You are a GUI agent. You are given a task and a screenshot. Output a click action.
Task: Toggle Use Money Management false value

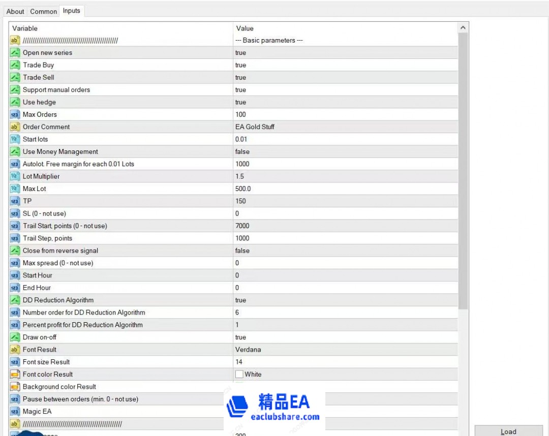pyautogui.click(x=242, y=151)
